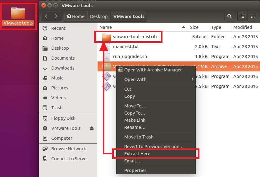Select the vmware-tools-distrib file name
The image size is (260, 177).
(x=135, y=37)
